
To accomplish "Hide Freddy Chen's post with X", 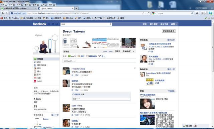I will pos(135,68).
